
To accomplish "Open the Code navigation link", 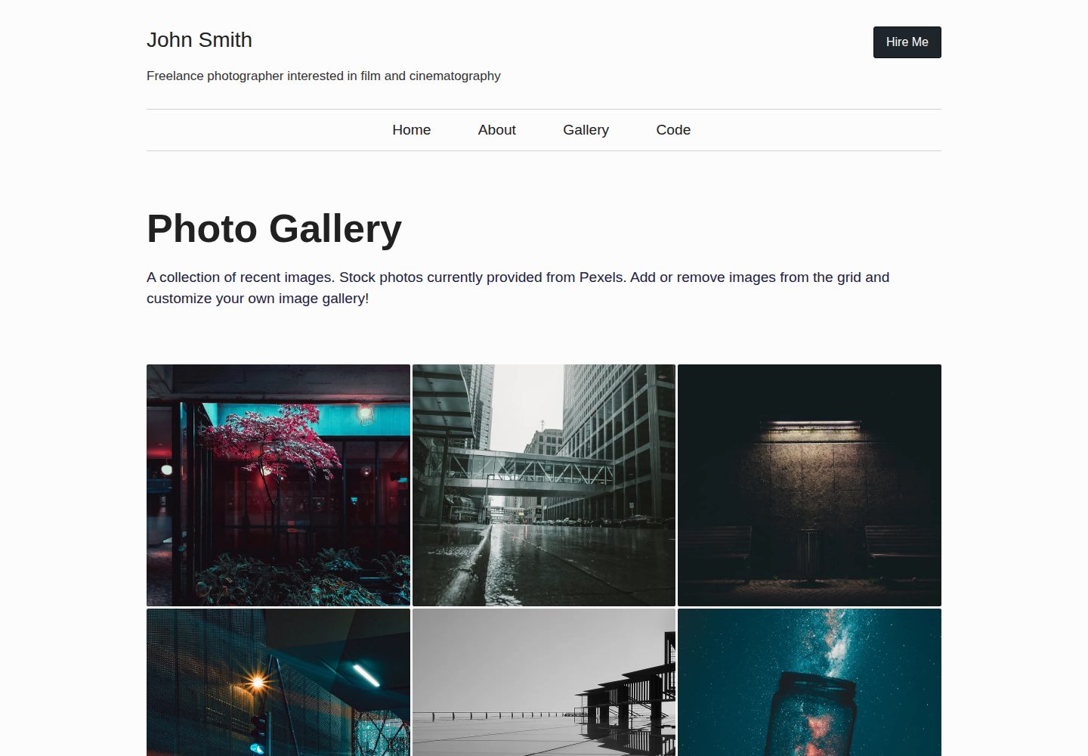I will point(673,130).
